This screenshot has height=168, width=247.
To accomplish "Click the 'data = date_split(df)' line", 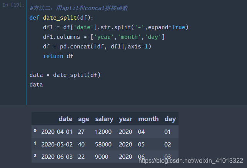I will (x=65, y=75).
